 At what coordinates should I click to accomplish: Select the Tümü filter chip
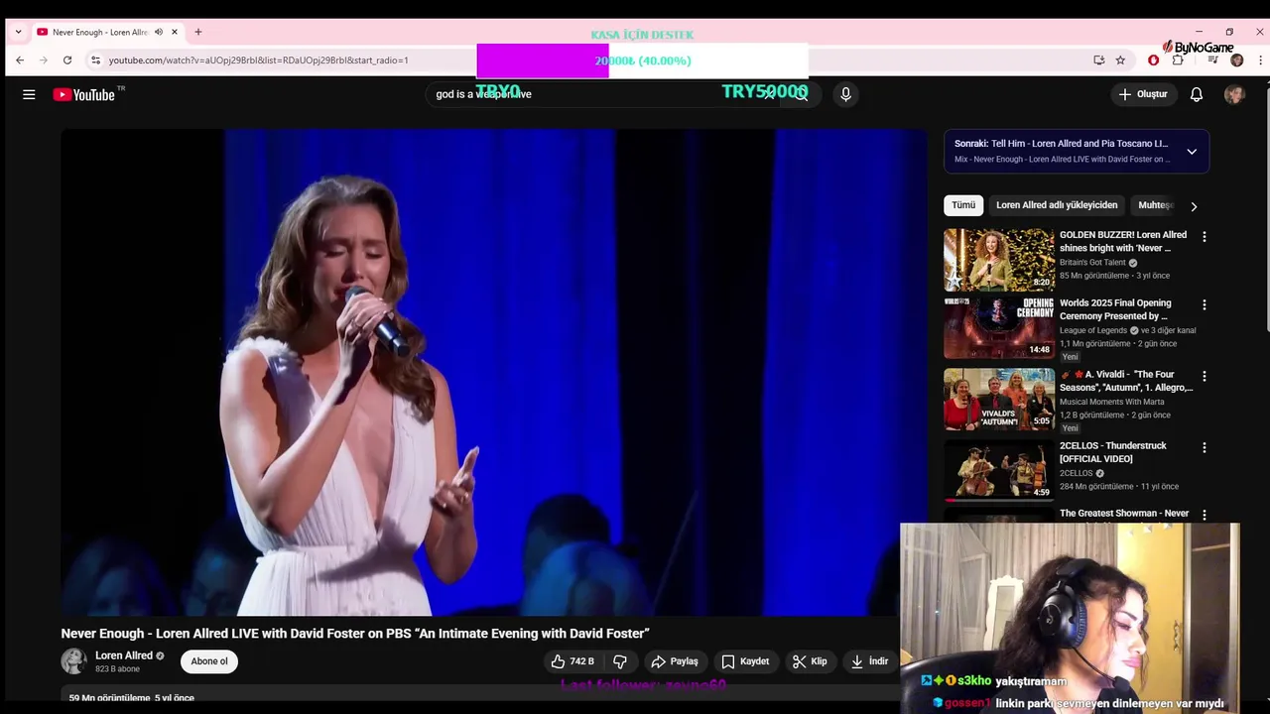click(x=963, y=205)
